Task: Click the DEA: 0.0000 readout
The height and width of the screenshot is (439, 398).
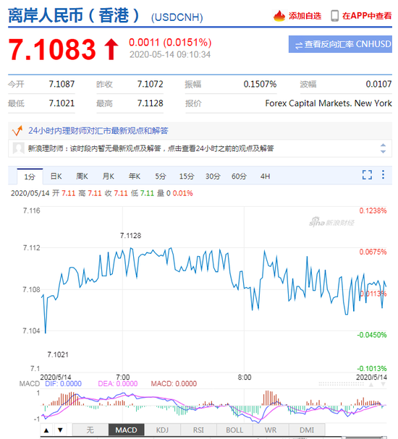Action: (x=118, y=383)
